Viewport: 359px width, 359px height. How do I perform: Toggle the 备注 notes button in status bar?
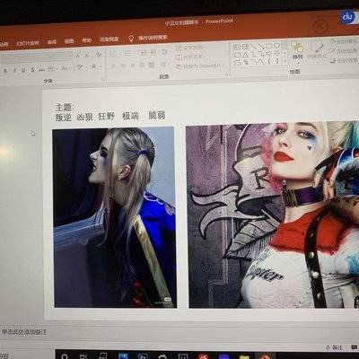coord(335,347)
